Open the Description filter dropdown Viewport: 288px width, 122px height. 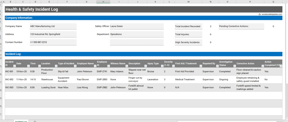click(x=145, y=66)
